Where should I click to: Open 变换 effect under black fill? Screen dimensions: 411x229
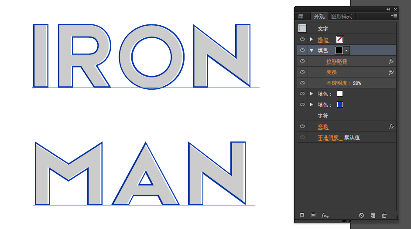click(332, 72)
